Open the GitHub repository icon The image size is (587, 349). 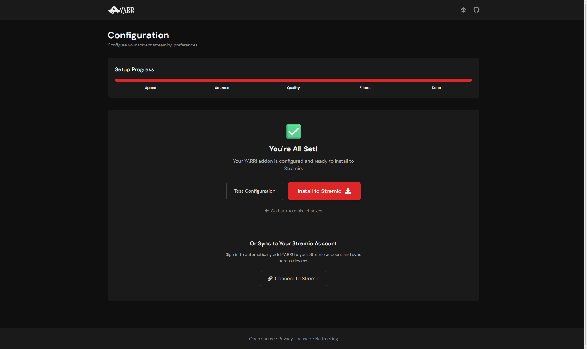476,10
